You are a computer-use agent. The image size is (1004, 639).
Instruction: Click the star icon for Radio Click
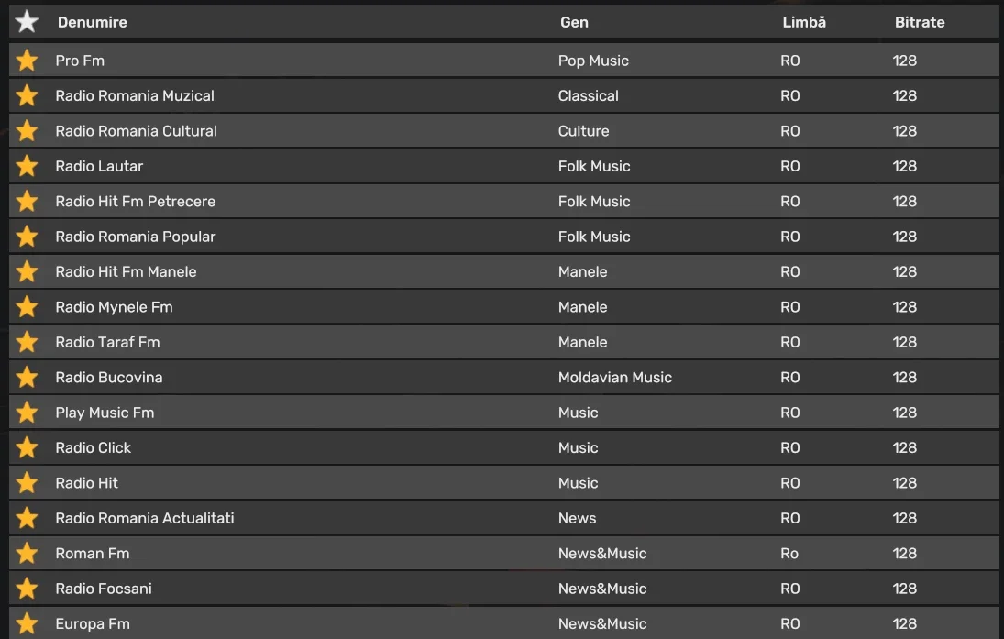click(28, 447)
